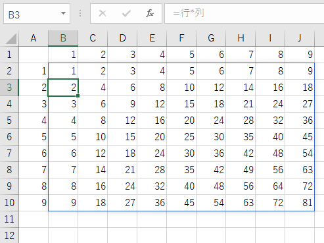Select column H header
This screenshot has height=243, width=324.
pyautogui.click(x=241, y=38)
